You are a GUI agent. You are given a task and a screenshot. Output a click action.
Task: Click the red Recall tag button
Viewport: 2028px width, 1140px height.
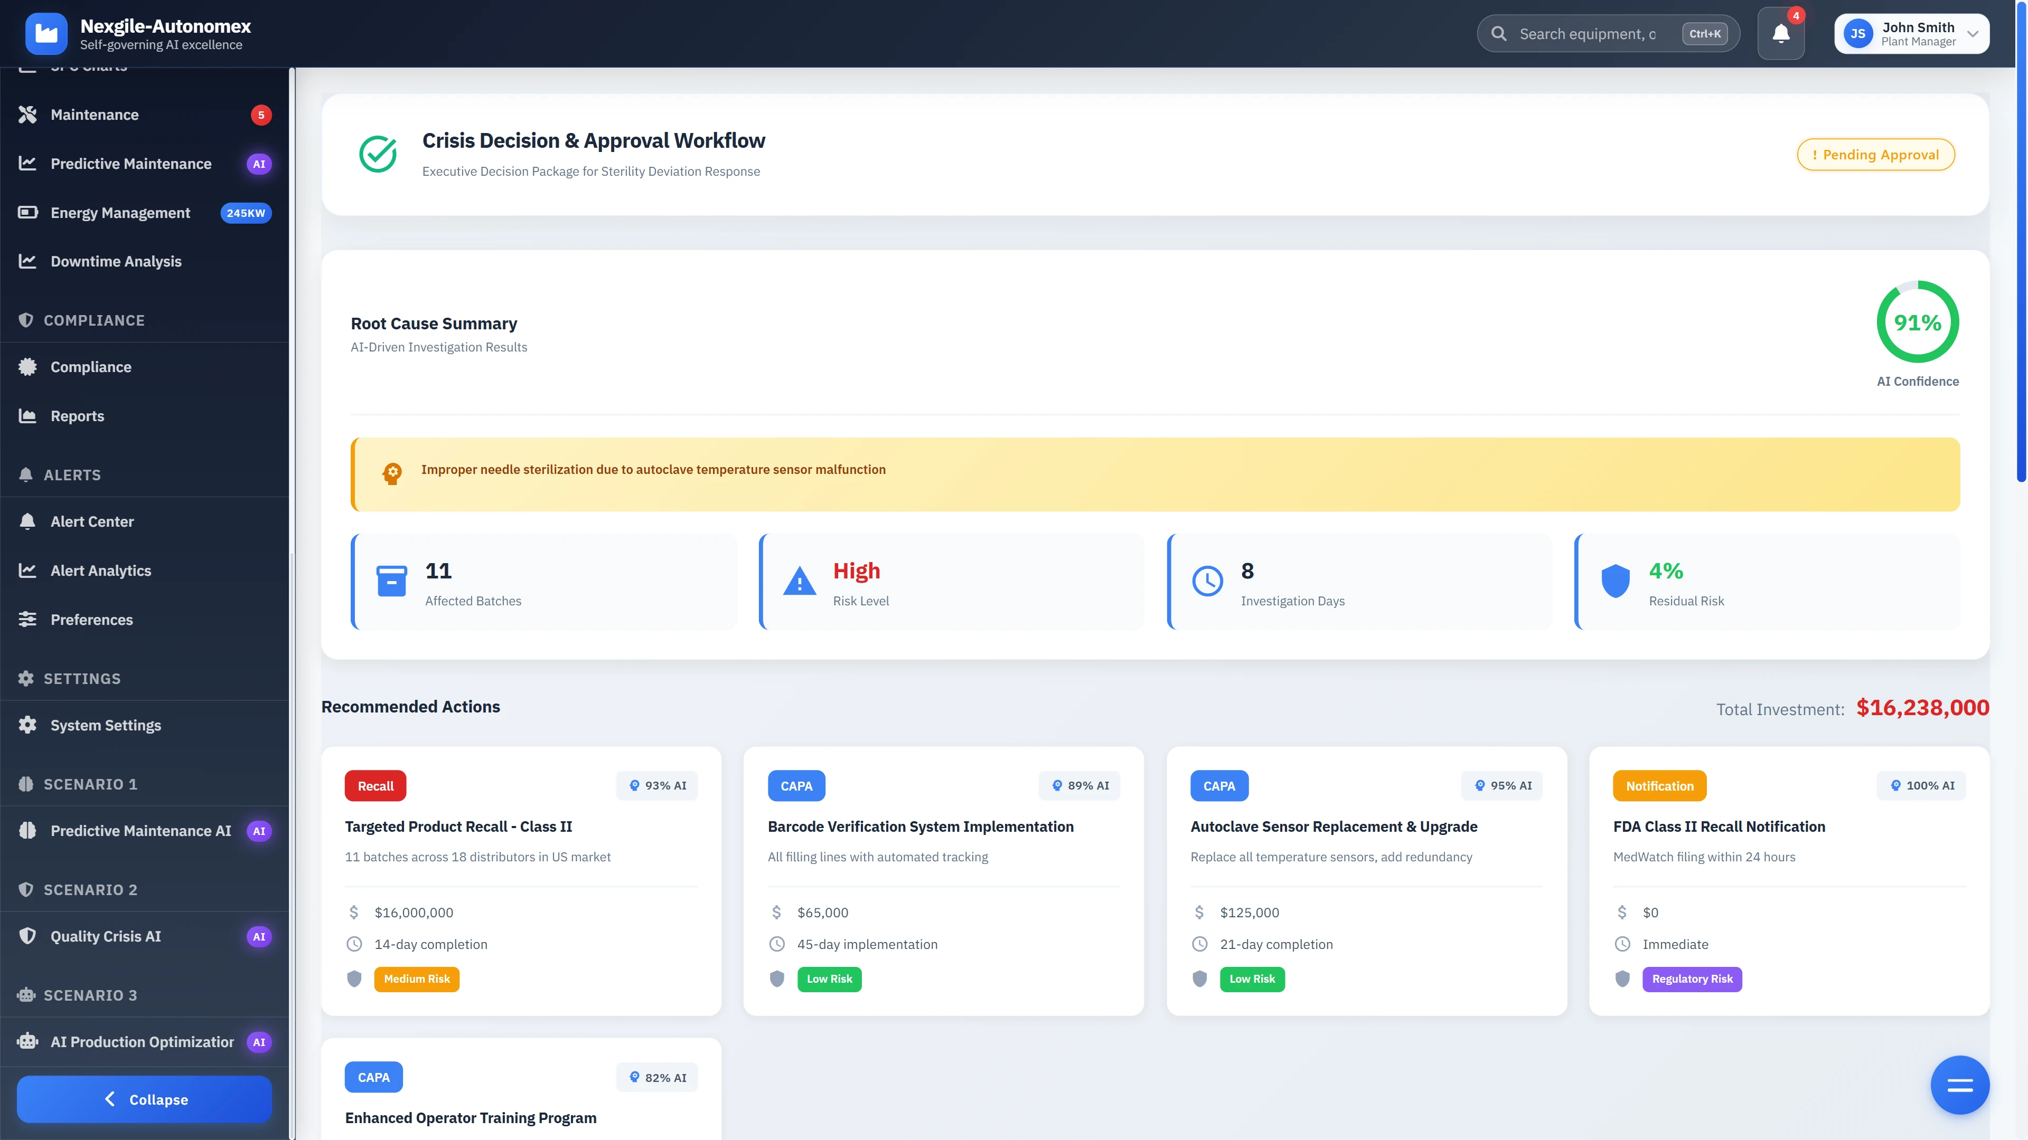pyautogui.click(x=375, y=786)
